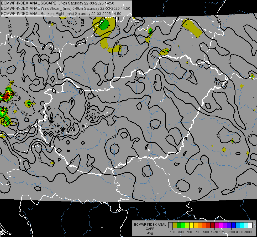This screenshot has height=237, width=257.
Task: Click the dark green legend swatch
Action: (x=179, y=225)
